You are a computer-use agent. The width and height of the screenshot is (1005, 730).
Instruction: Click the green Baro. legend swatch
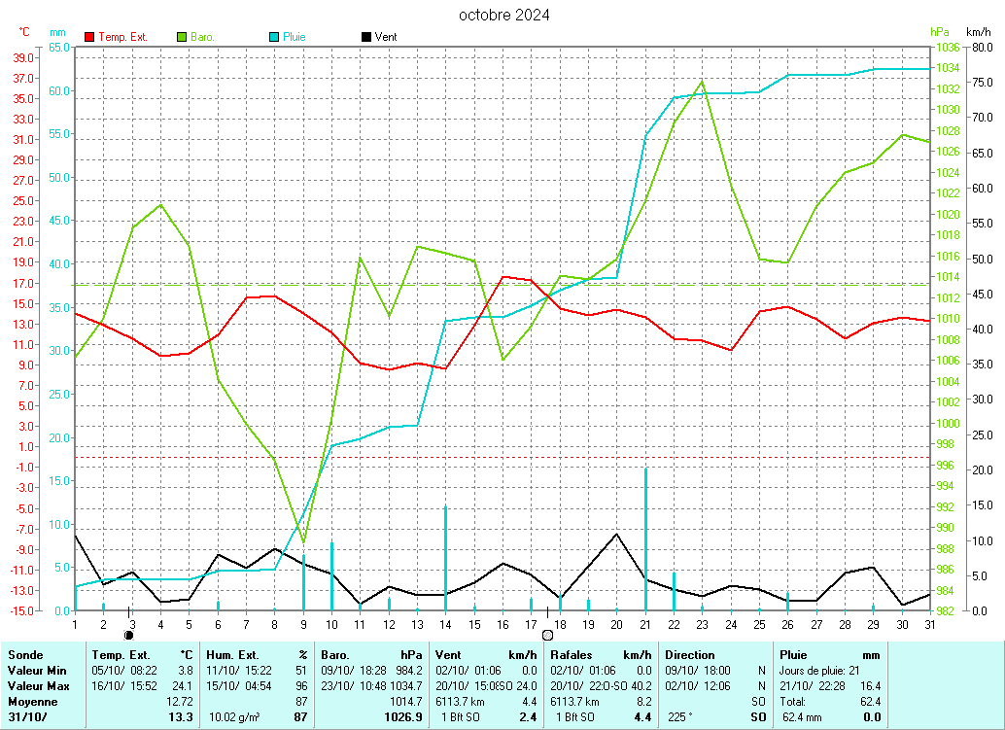tap(182, 37)
